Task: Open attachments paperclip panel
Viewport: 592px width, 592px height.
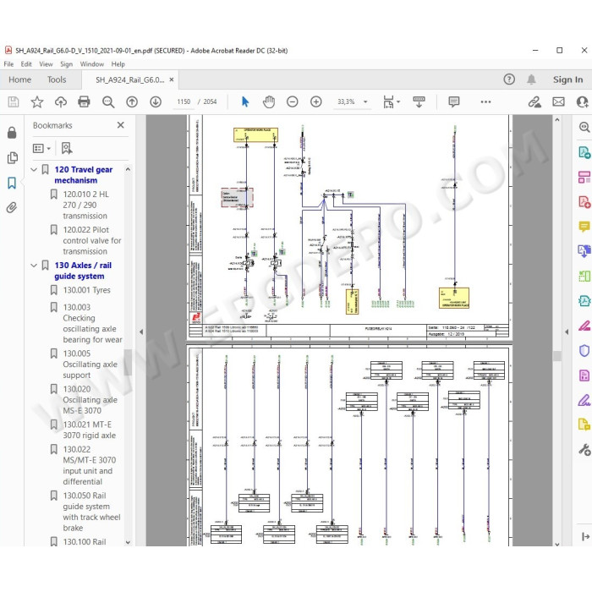Action: click(x=12, y=208)
